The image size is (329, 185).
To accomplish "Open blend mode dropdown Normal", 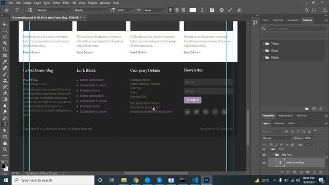I will [x=277, y=138].
